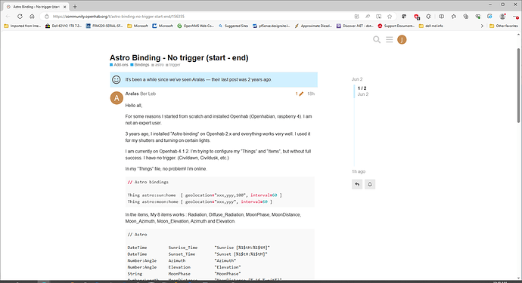Add page to favorites star icon
The height and width of the screenshot is (283, 522).
point(390,17)
